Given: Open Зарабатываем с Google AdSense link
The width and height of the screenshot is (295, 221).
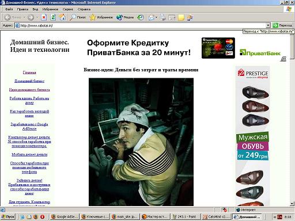Looking at the screenshot, I should [29, 127].
